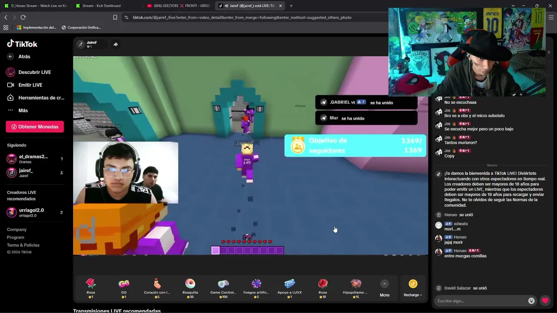The image size is (557, 313).
Task: Open the Program footer link
Action: 15,237
